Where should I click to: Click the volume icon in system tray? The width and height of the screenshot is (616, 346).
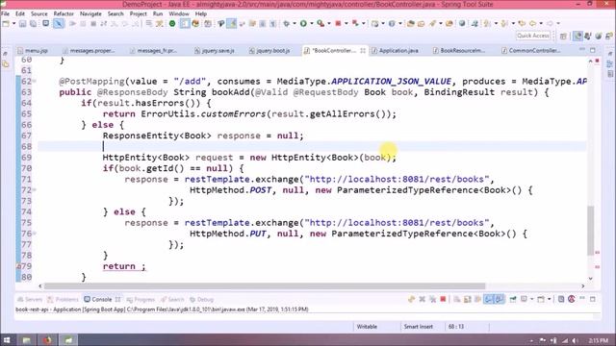[575, 340]
